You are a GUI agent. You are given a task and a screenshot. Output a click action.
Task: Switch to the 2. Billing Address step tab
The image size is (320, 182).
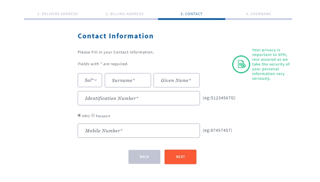click(124, 14)
